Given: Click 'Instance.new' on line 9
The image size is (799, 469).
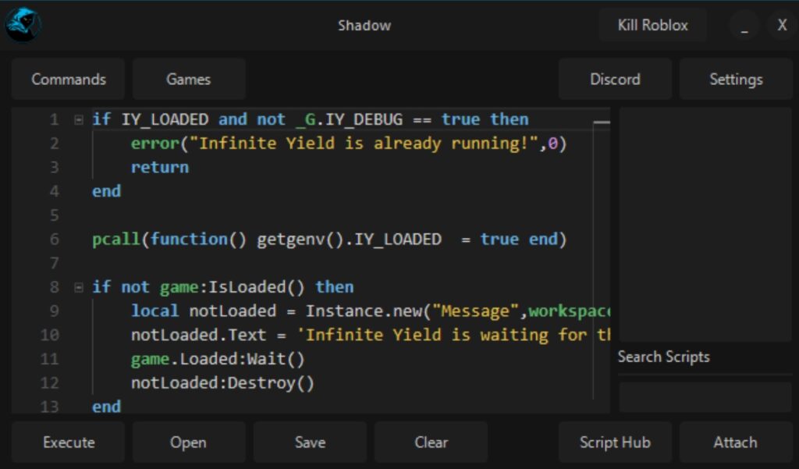Looking at the screenshot, I should point(364,311).
